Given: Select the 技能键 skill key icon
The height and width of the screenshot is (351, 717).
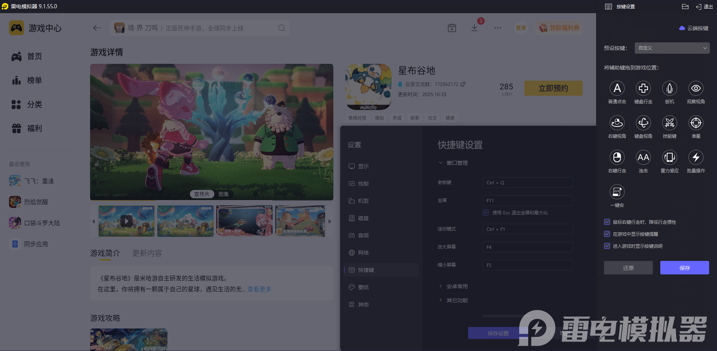Looking at the screenshot, I should [669, 123].
